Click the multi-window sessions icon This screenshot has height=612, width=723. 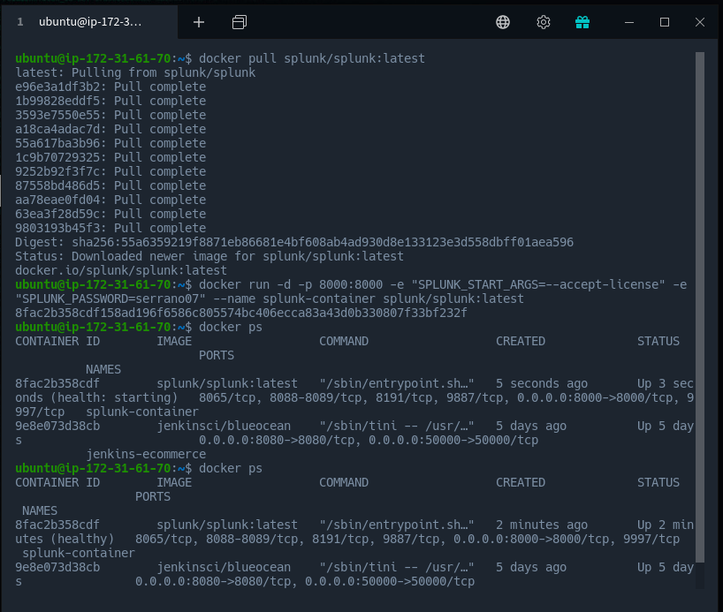pyautogui.click(x=240, y=22)
